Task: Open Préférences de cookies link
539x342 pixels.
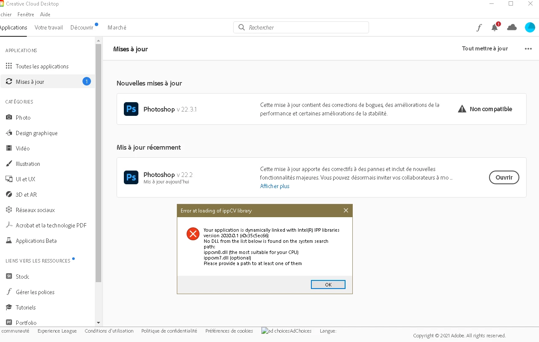Action: pyautogui.click(x=229, y=331)
